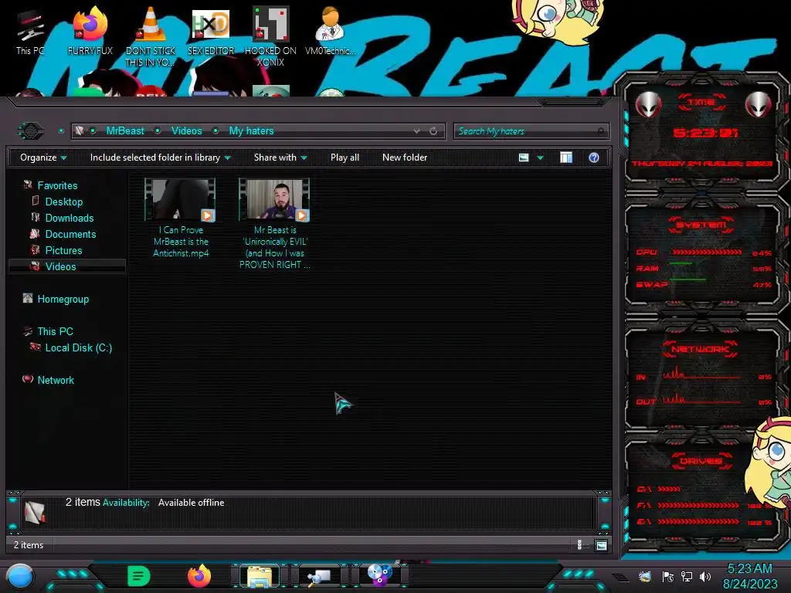
Task: Select the SEX EDITOR HxD desktop icon
Action: pyautogui.click(x=211, y=31)
